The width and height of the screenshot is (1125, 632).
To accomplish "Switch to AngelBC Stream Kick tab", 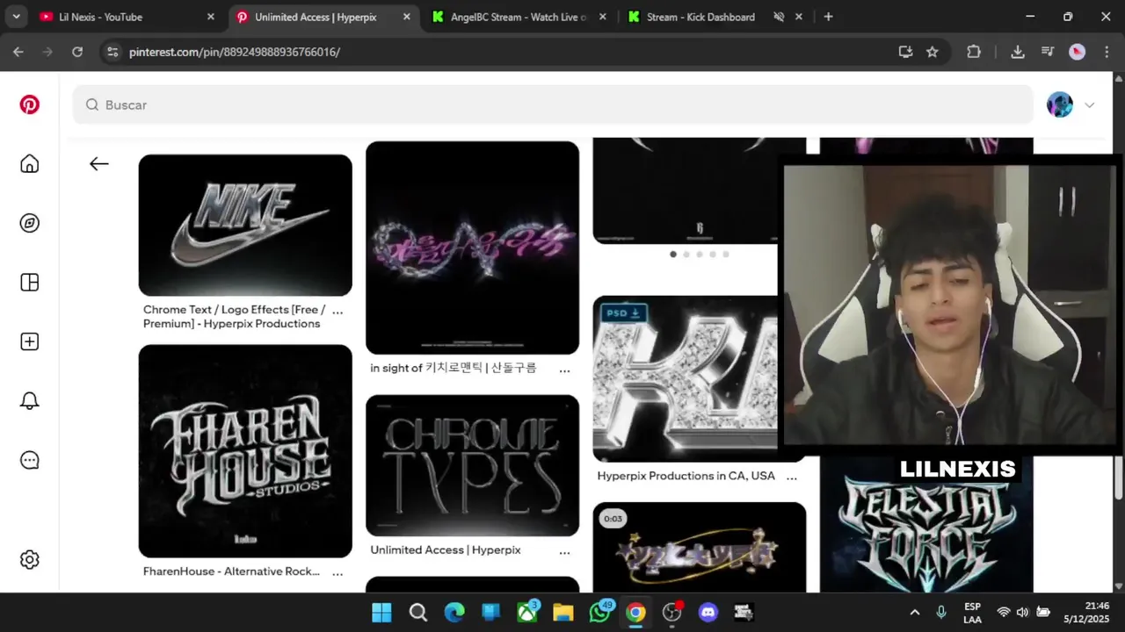I will pyautogui.click(x=519, y=17).
